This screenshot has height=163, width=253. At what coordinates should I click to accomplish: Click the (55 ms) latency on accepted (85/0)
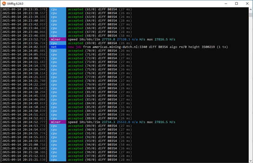[125, 107]
